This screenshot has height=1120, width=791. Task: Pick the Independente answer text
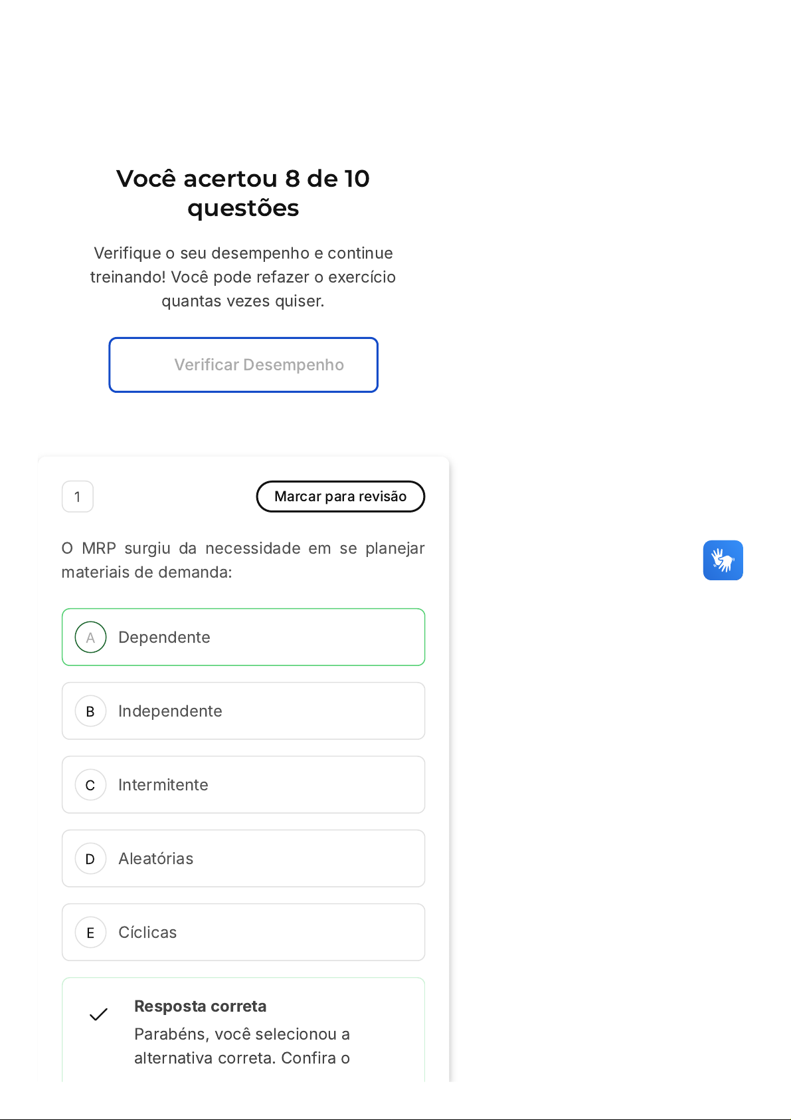(x=170, y=711)
